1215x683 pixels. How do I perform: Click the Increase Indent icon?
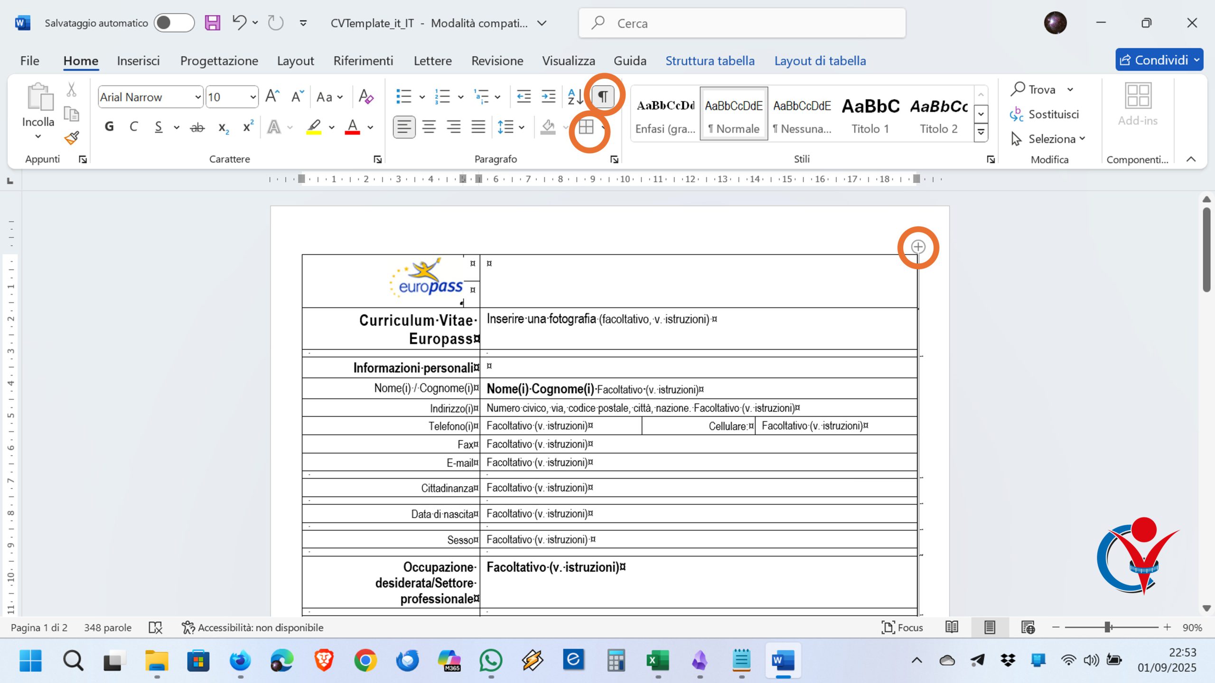click(x=548, y=97)
